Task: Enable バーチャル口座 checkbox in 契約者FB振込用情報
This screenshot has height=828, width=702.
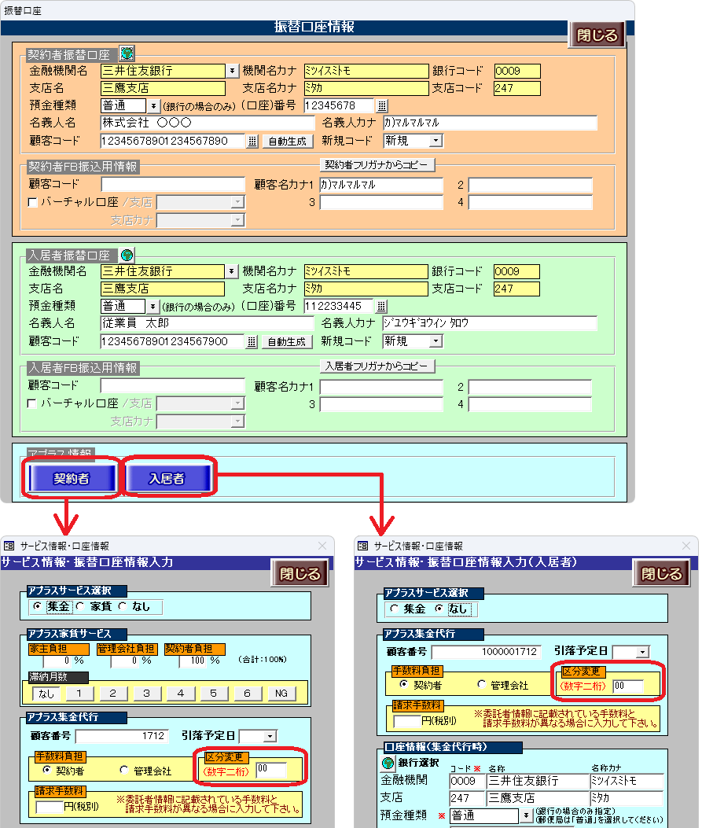Action: pyautogui.click(x=32, y=202)
